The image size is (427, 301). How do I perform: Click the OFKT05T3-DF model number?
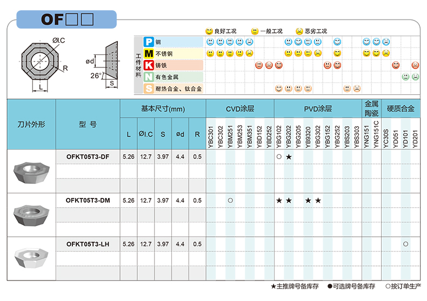coord(88,156)
